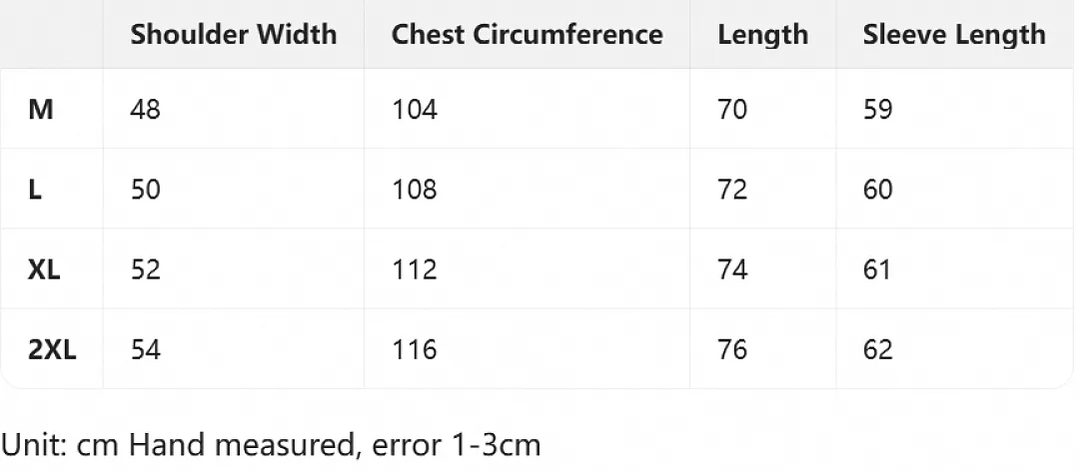Screen dimensions: 1079x473
Task: Select the M size row label
Action: [x=41, y=110]
